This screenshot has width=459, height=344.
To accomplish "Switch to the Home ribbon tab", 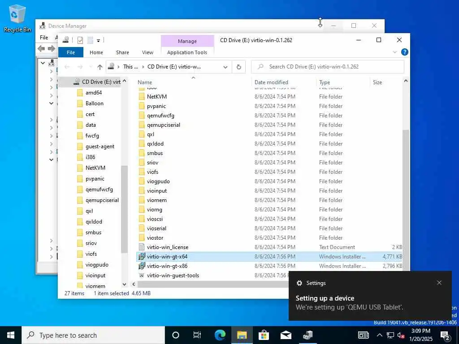I will pyautogui.click(x=96, y=52).
